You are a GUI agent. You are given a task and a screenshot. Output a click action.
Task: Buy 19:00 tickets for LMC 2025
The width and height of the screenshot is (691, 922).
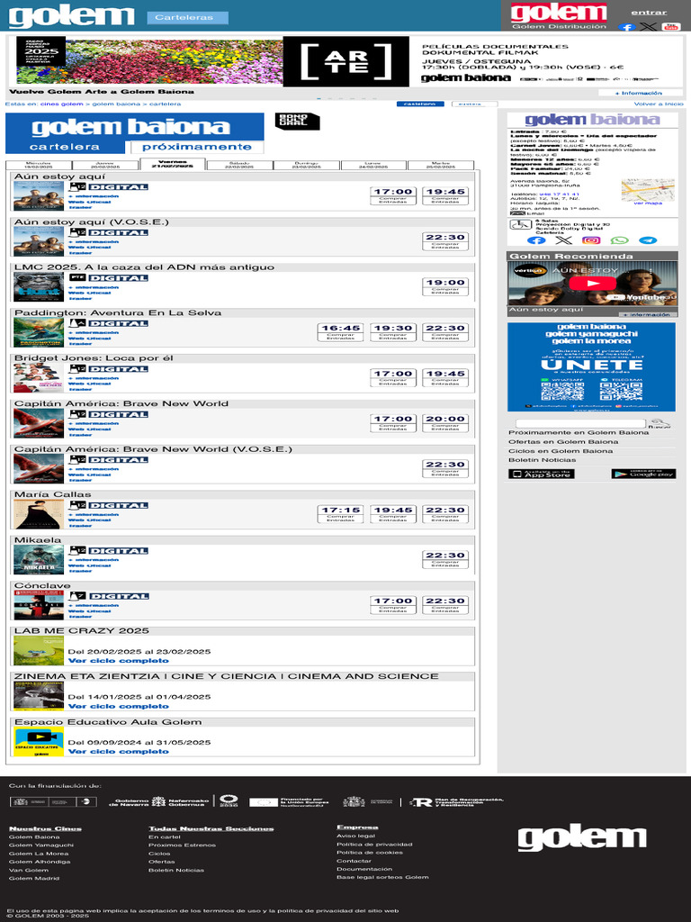click(x=445, y=286)
